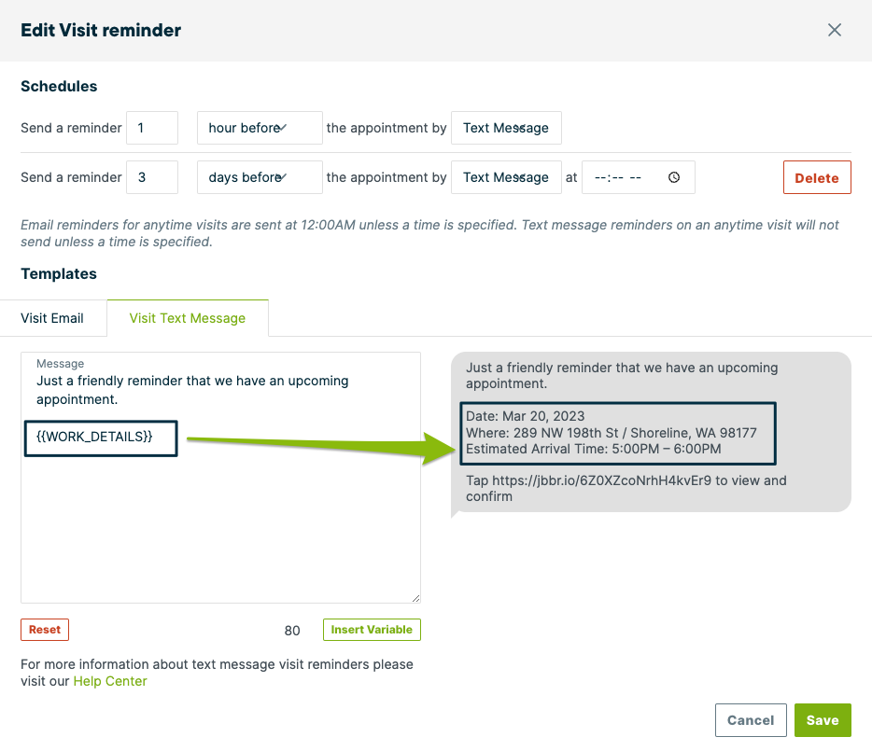Select the Visit Text Message tab
Viewport: 872px width, 751px height.
click(x=187, y=317)
